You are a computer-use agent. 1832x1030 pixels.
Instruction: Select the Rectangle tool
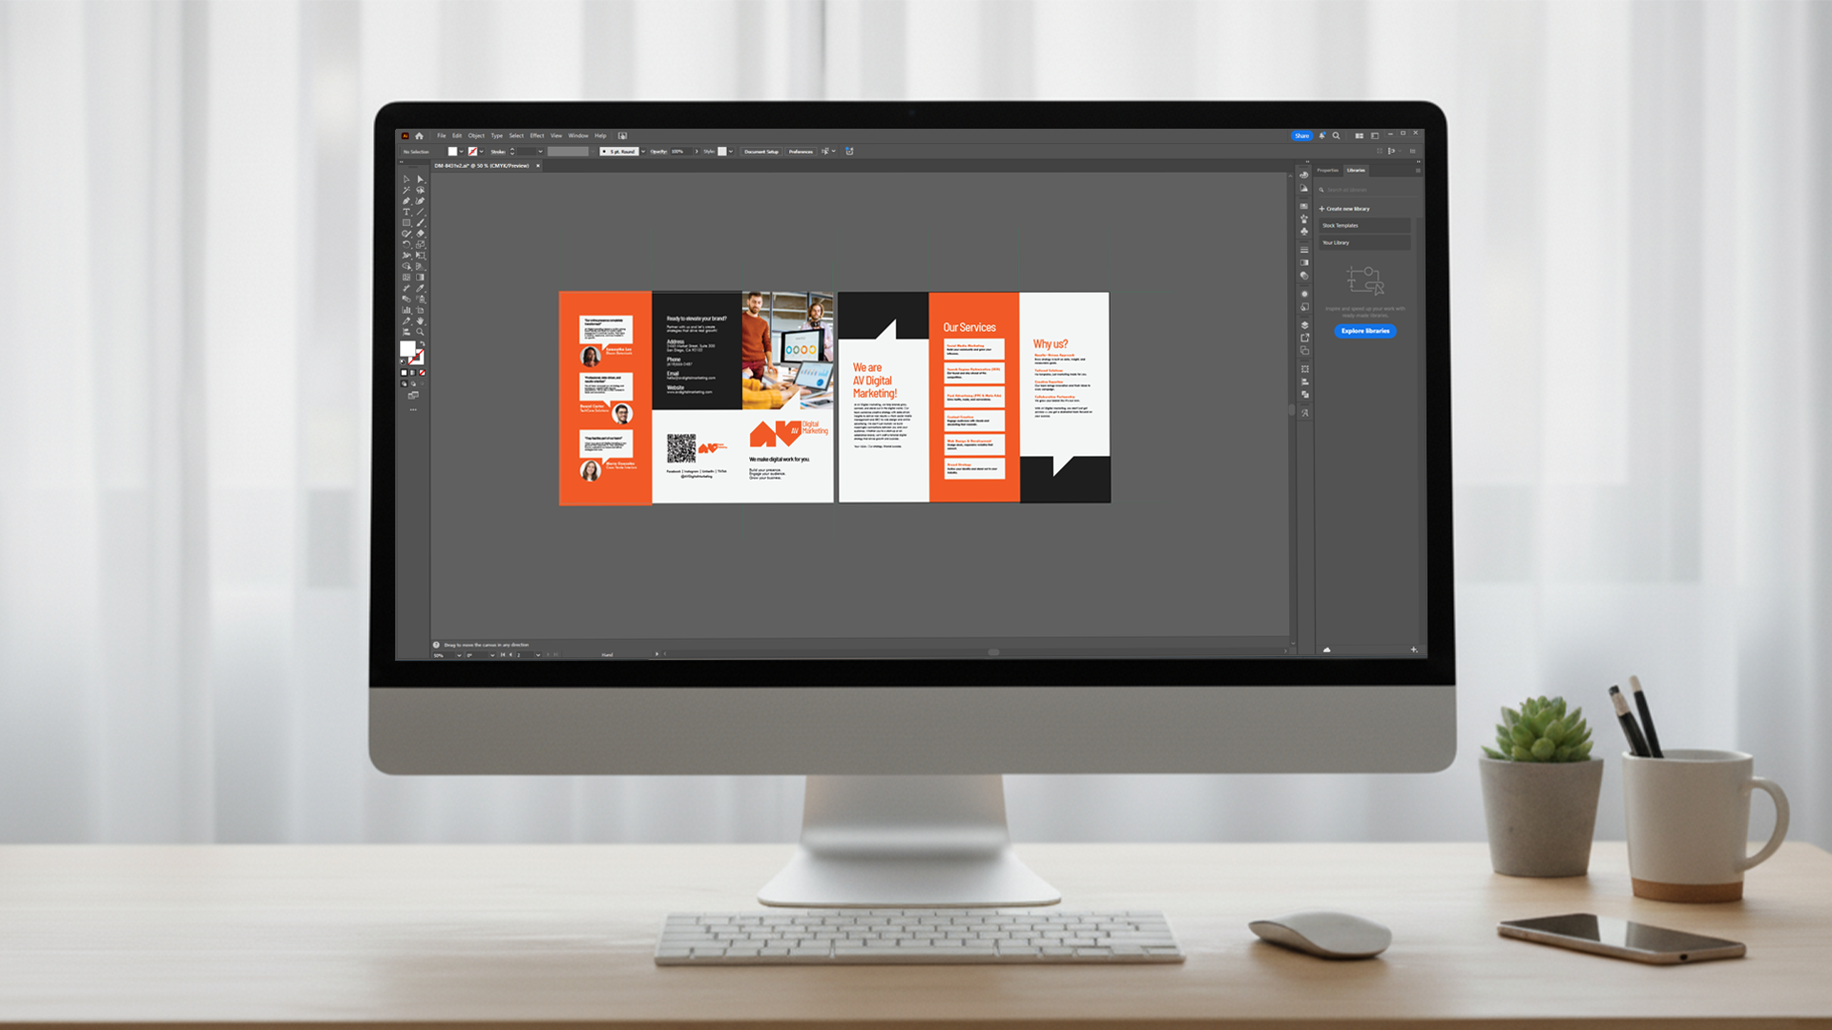pos(406,222)
